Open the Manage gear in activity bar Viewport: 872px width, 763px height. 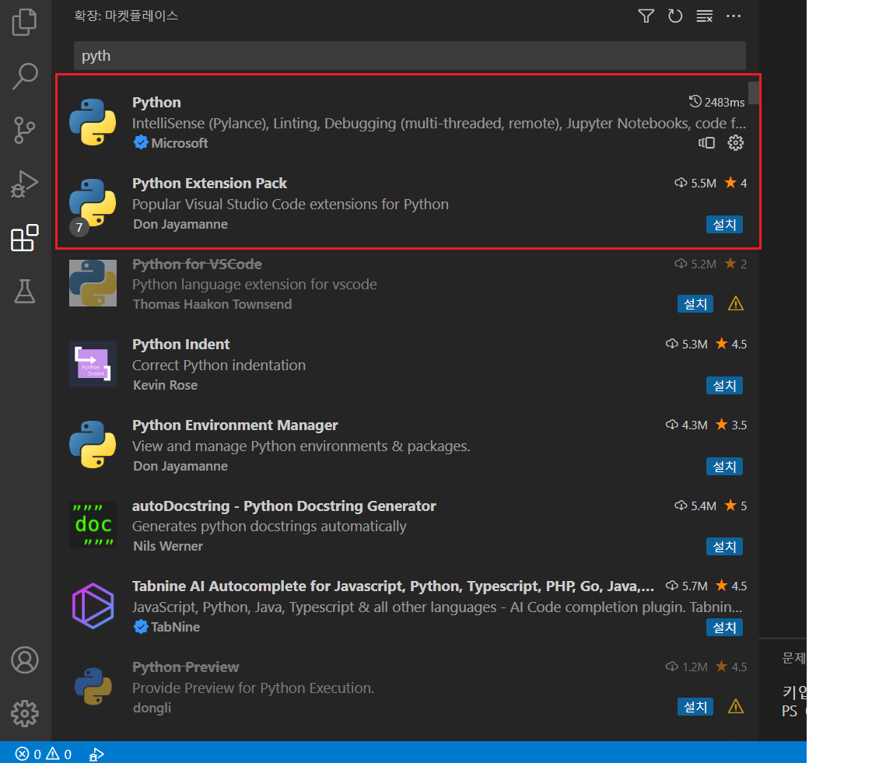click(24, 713)
